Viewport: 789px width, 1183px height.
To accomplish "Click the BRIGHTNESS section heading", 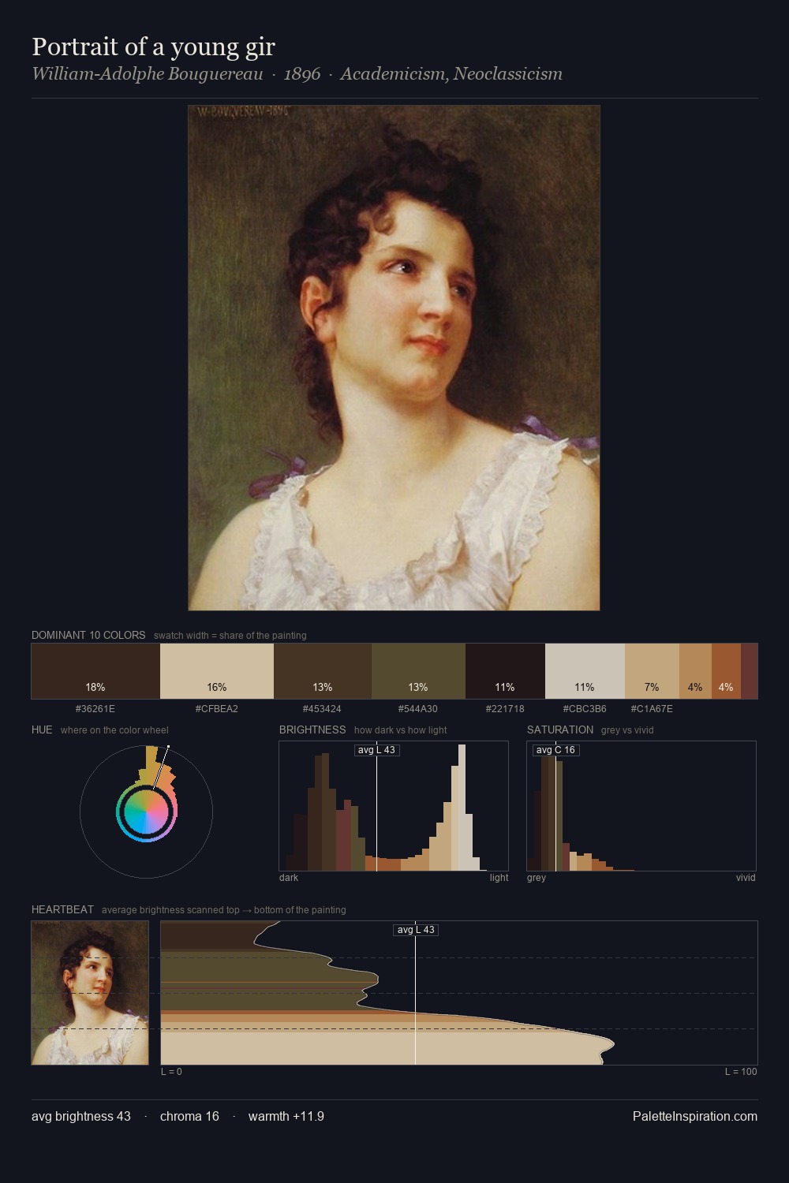I will click(312, 730).
